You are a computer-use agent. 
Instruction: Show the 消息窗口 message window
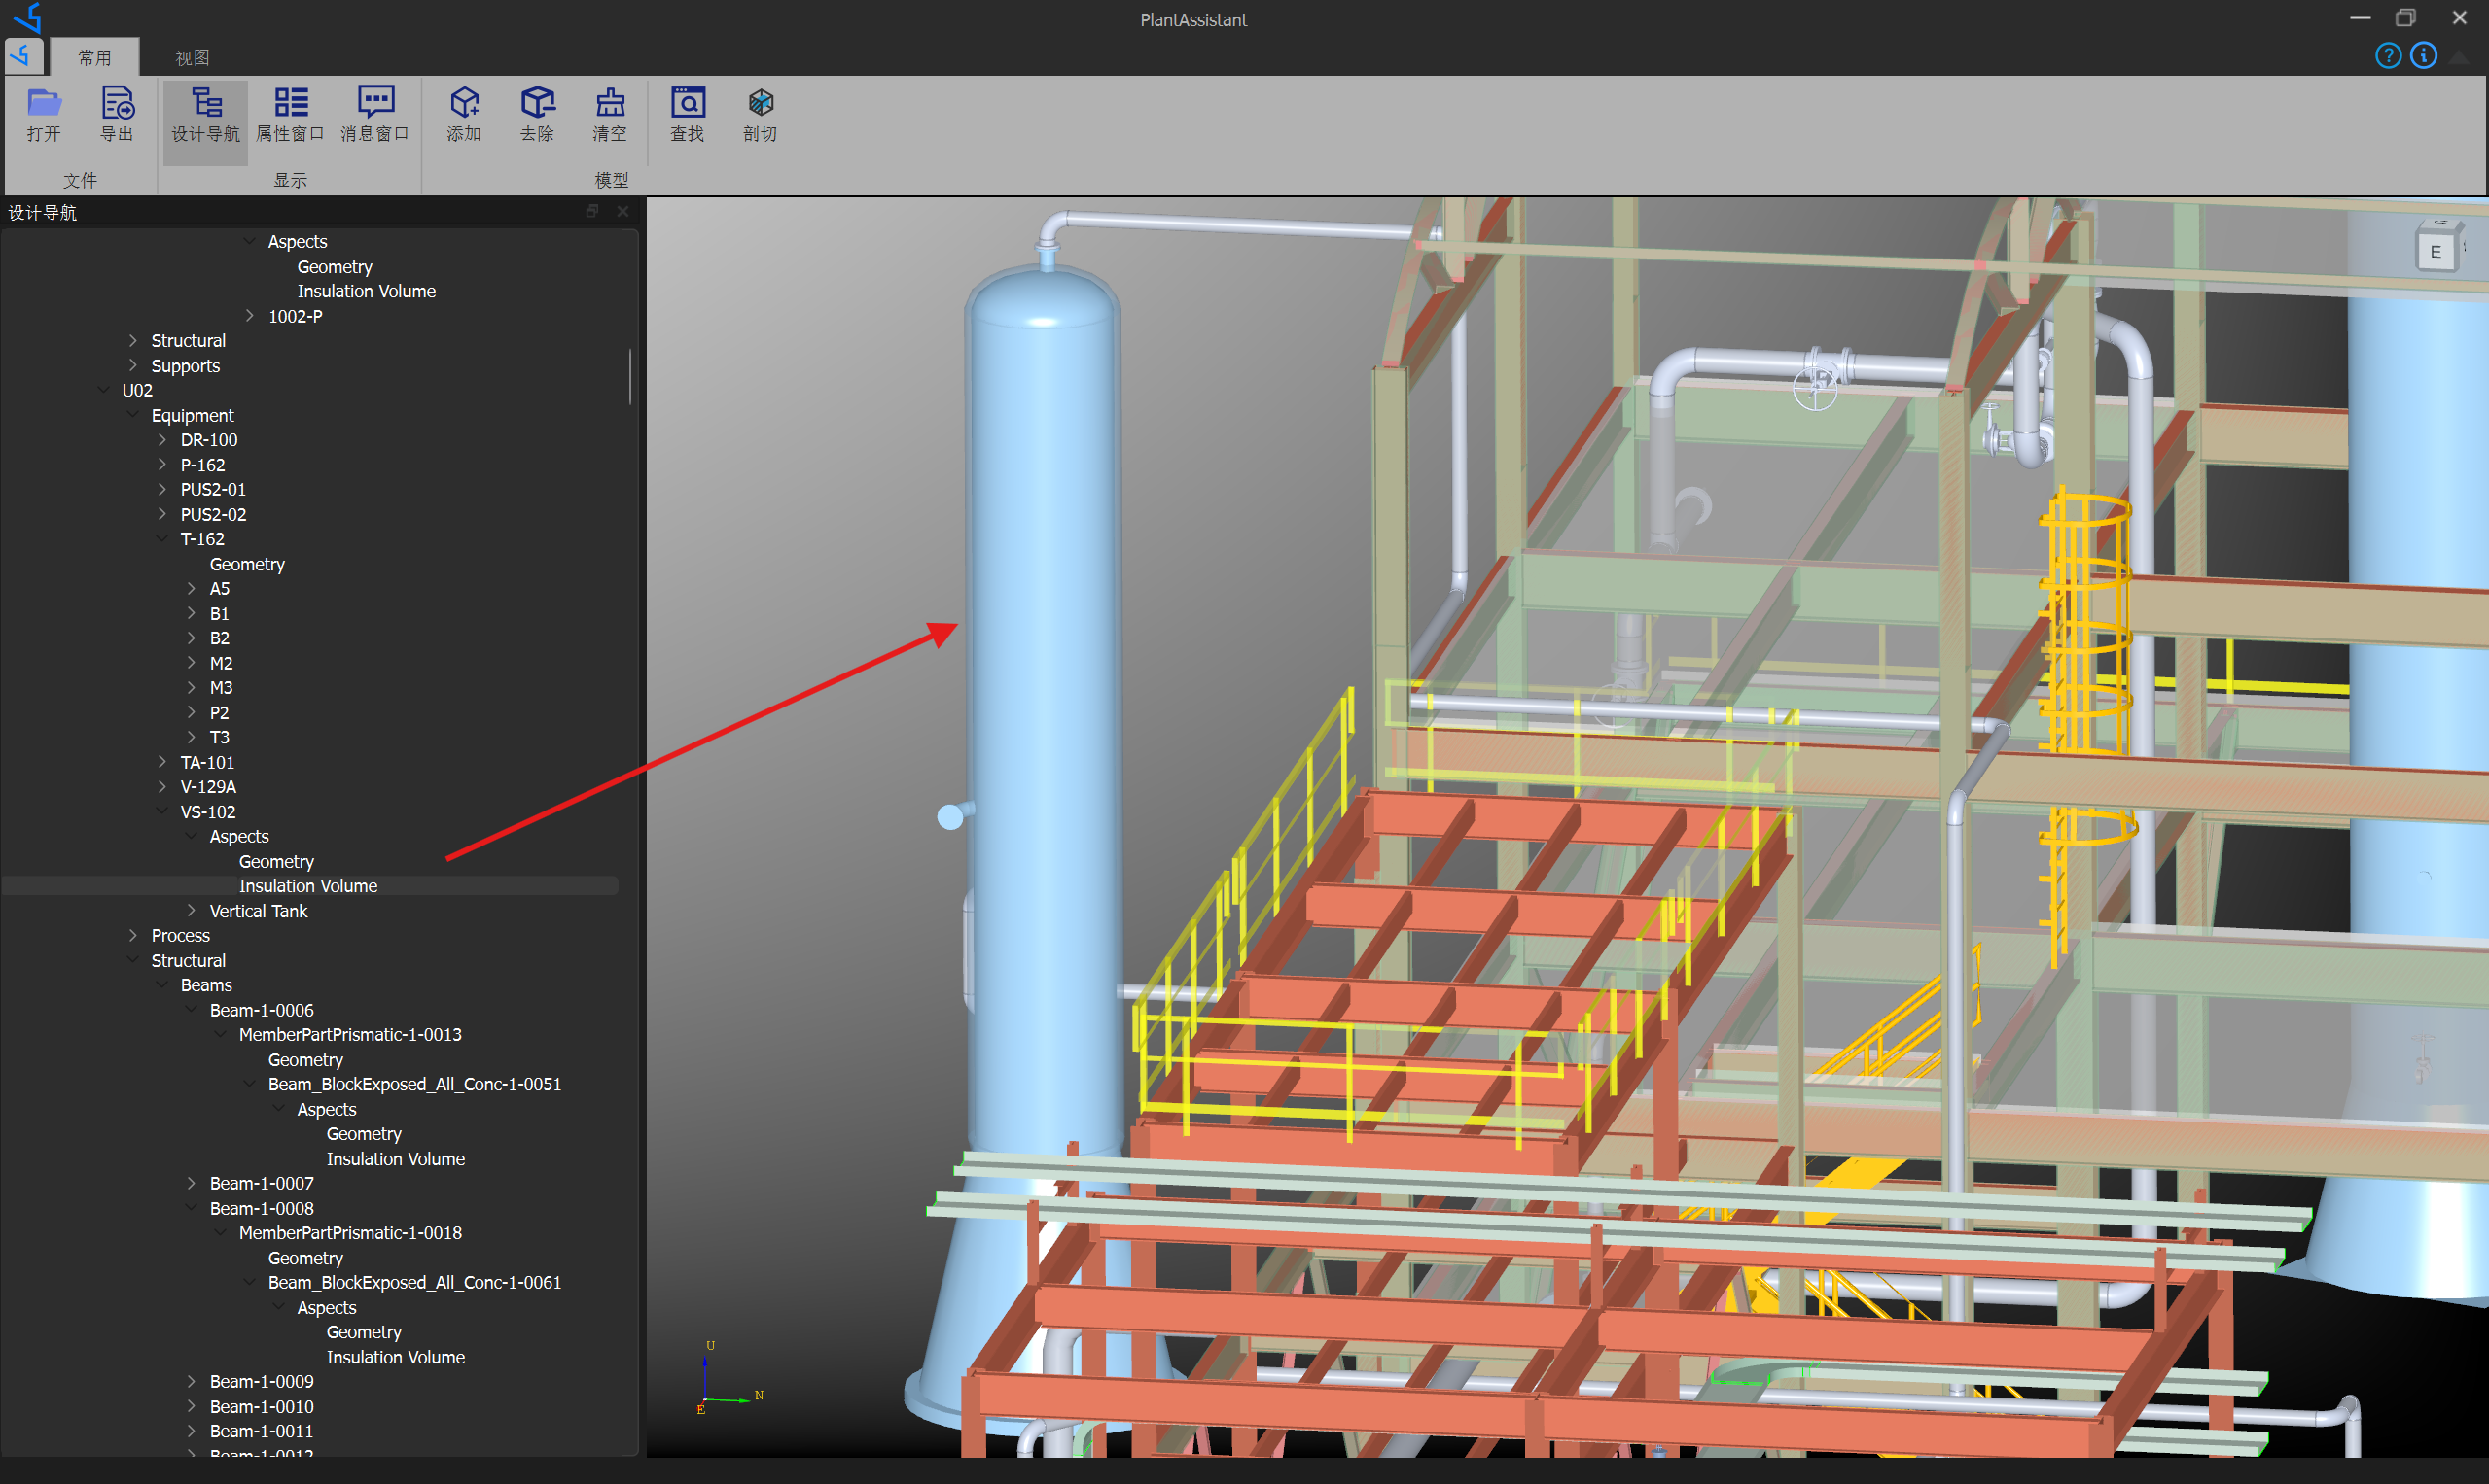[x=374, y=115]
